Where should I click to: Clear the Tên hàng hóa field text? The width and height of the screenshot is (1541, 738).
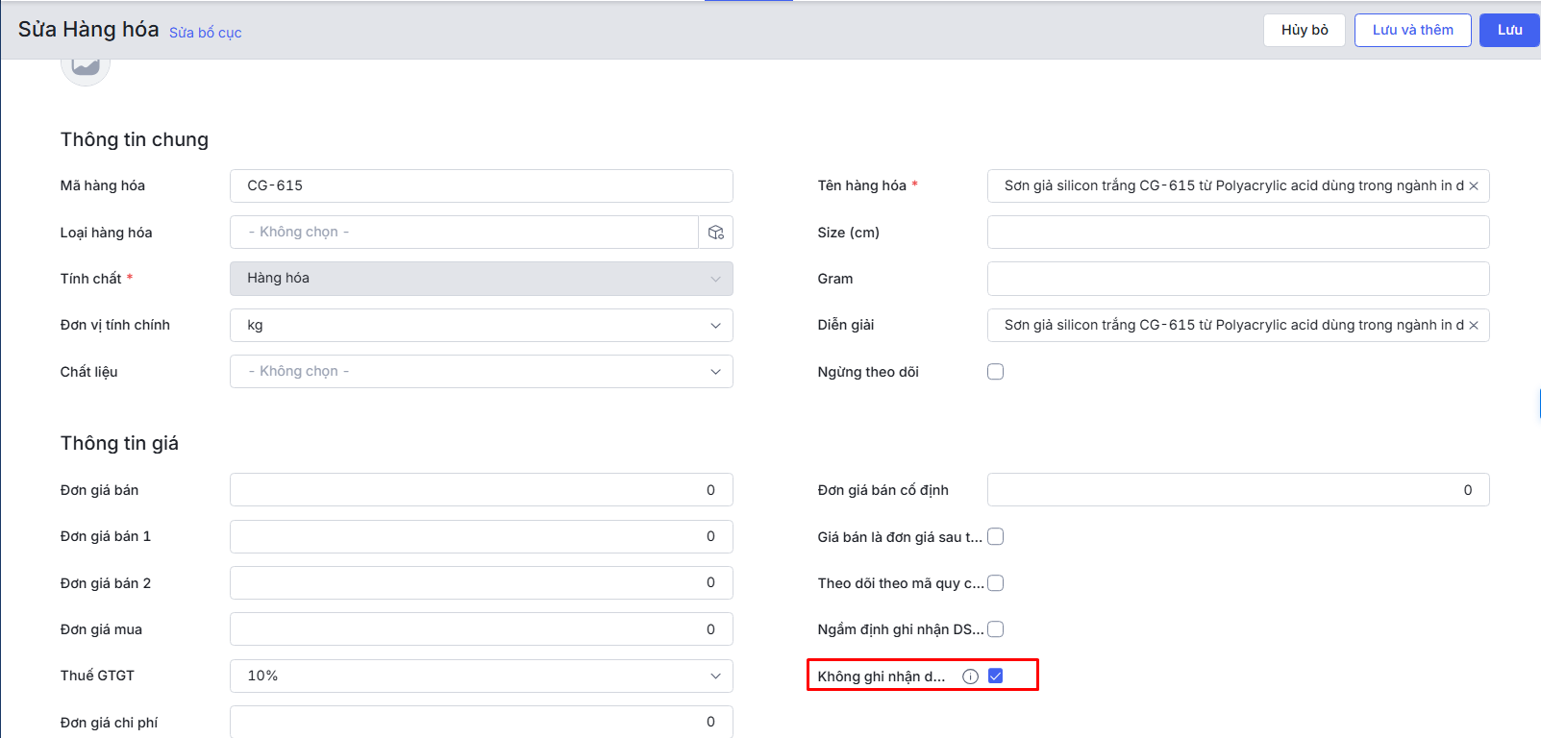click(x=1473, y=186)
